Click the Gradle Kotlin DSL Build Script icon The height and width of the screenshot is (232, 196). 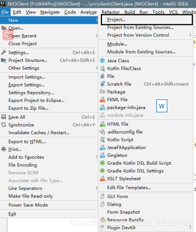102,163
